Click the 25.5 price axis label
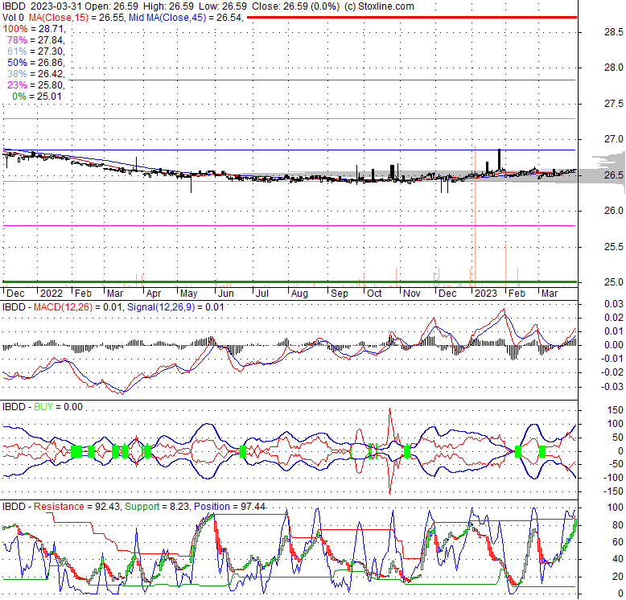 [x=613, y=247]
